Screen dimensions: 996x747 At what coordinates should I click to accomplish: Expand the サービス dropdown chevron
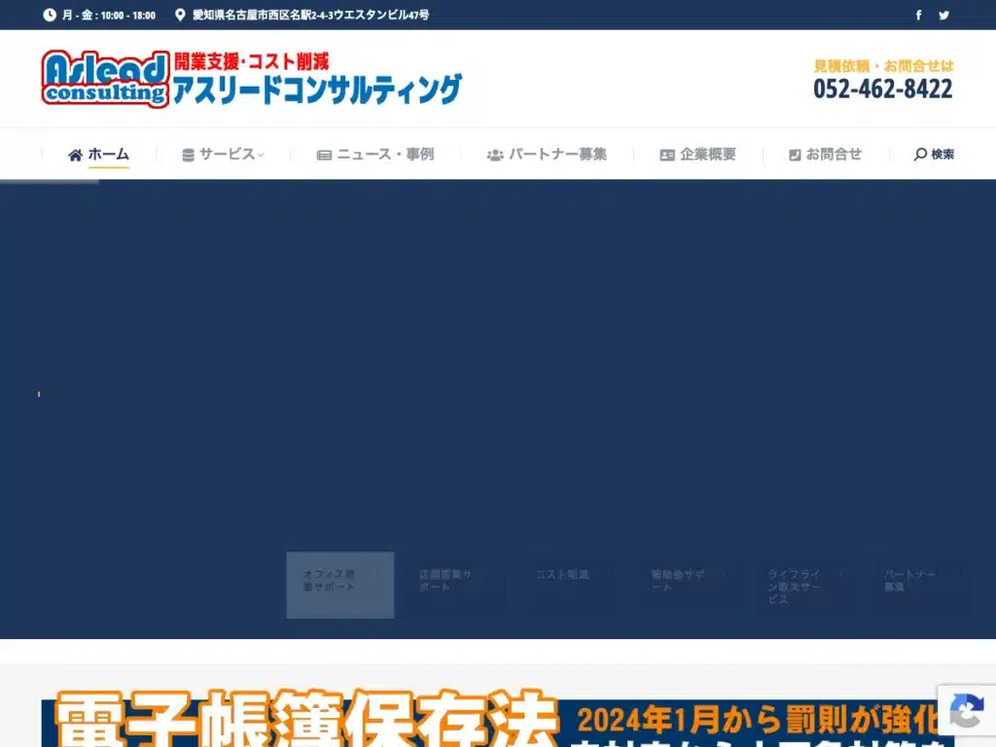click(x=261, y=155)
